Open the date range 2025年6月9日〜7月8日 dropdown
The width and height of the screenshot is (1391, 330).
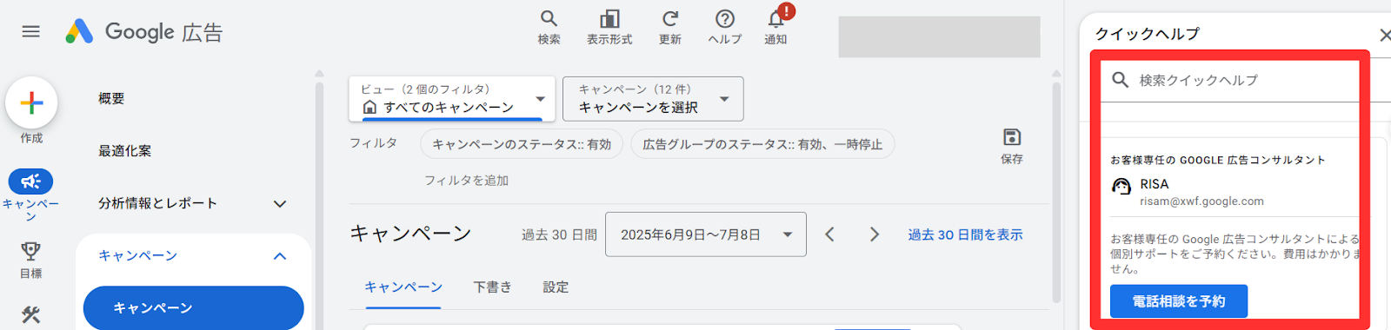tap(705, 234)
